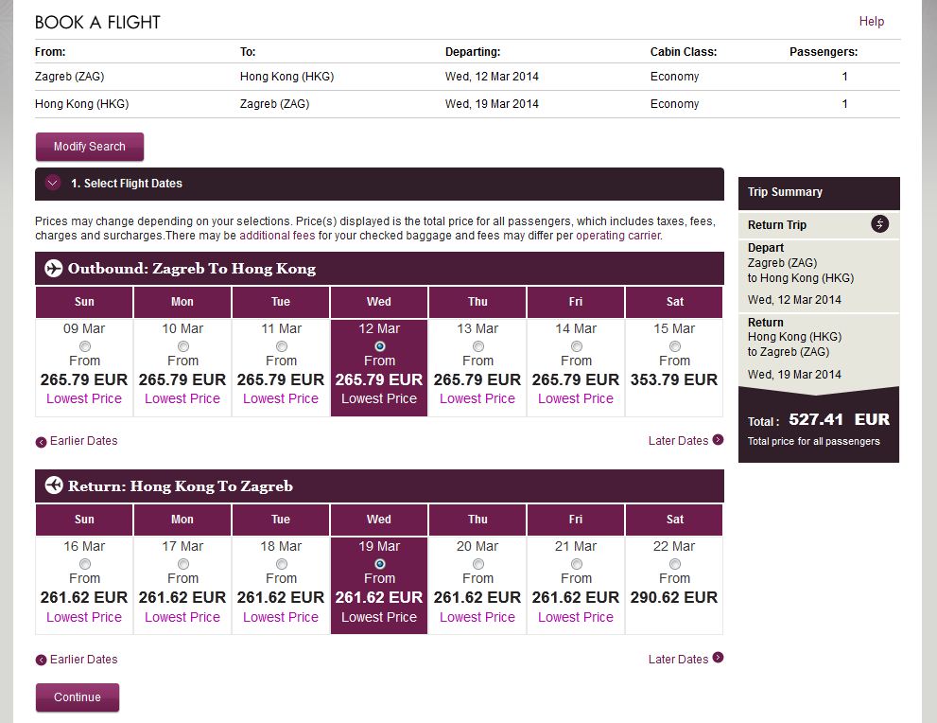937x723 pixels.
Task: Open the additional fees link
Action: tap(277, 236)
